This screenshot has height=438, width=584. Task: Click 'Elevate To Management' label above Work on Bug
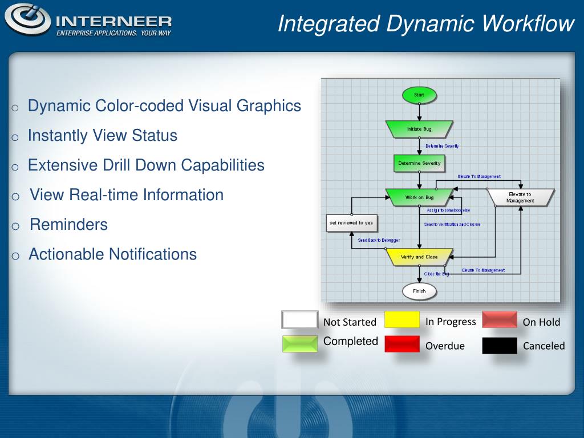pos(479,177)
